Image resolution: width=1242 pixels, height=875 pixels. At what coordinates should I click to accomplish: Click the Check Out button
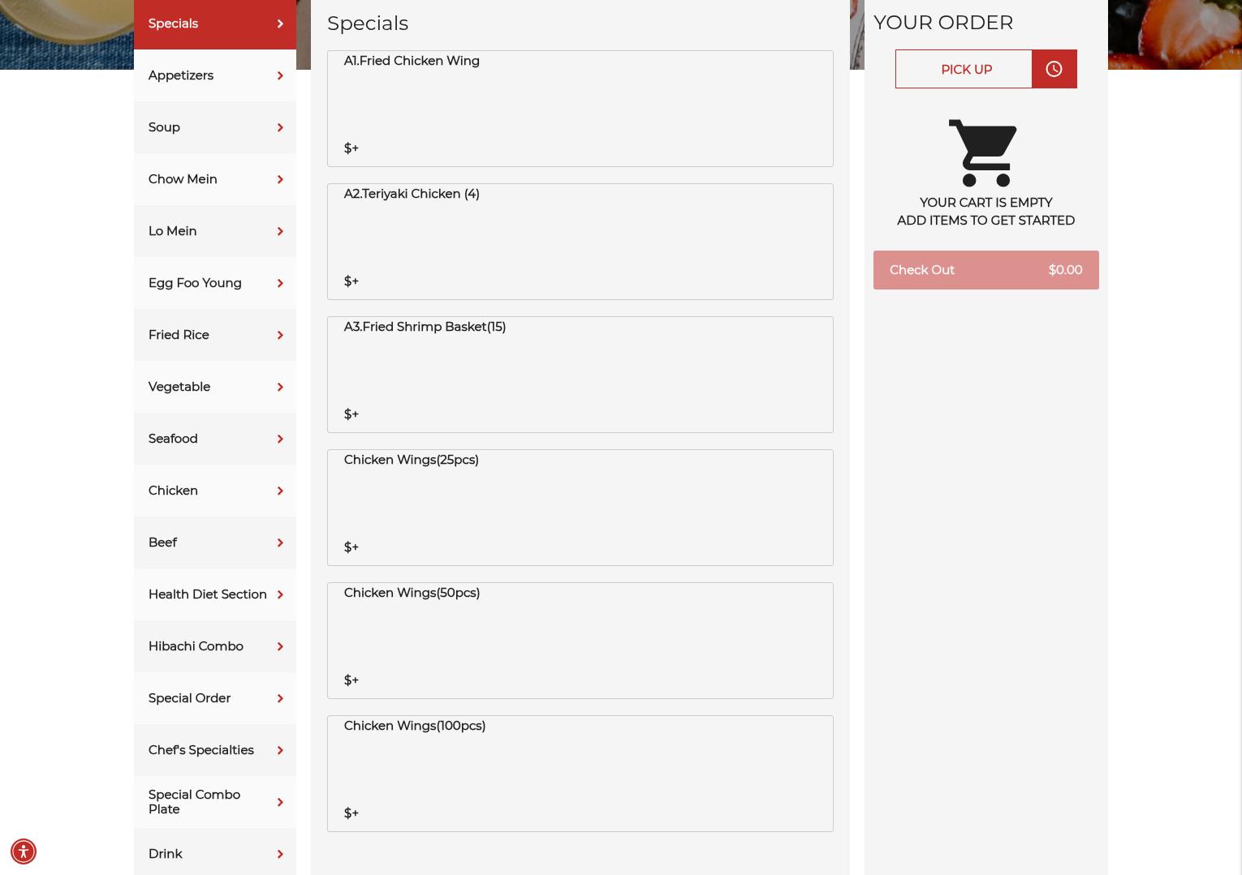pyautogui.click(x=986, y=270)
